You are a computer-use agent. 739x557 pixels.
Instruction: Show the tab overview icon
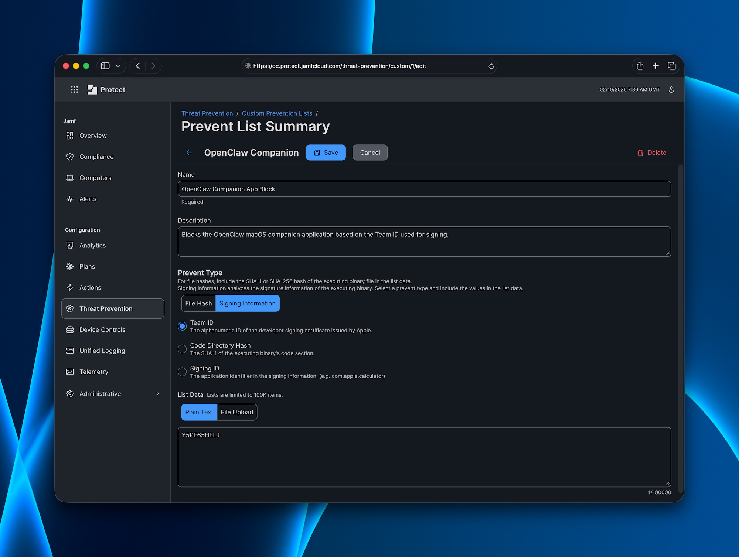click(671, 66)
